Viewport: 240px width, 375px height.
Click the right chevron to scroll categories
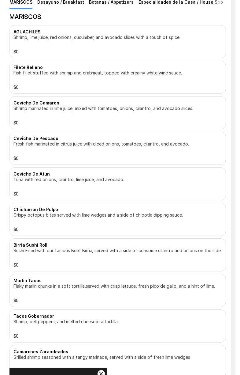pyautogui.click(x=222, y=2)
